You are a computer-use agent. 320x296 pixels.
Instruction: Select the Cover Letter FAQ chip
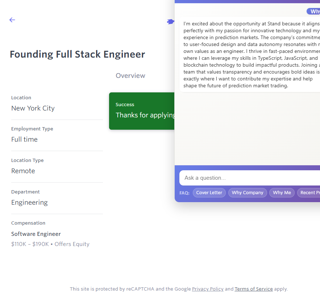click(x=209, y=193)
